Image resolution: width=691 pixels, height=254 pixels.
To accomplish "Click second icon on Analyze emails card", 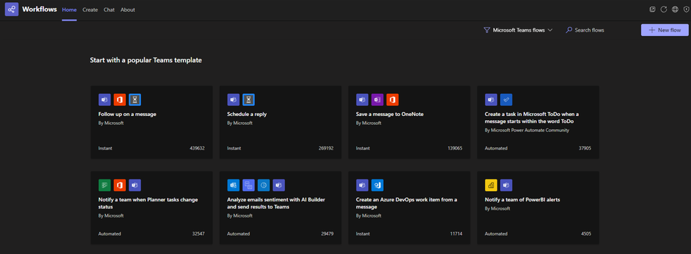I will point(248,185).
